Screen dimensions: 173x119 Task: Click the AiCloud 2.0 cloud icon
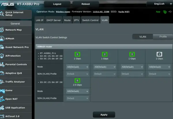pos(2,116)
